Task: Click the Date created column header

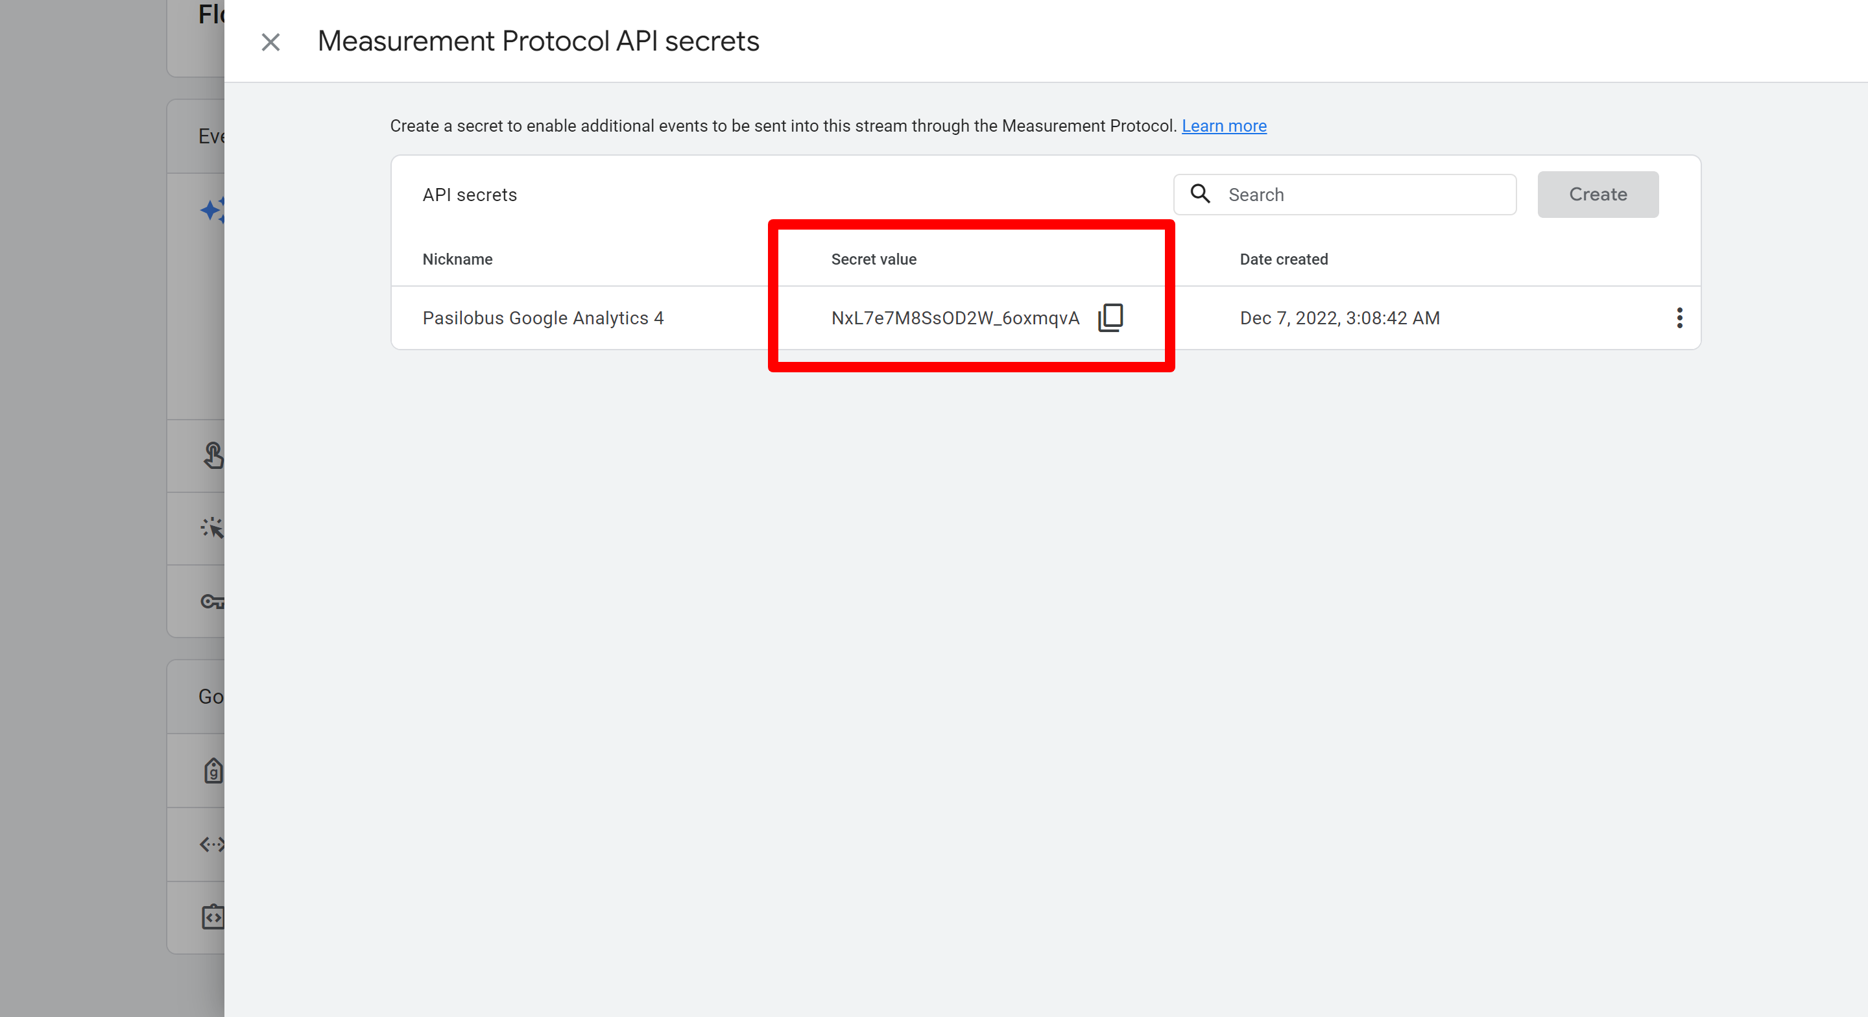Action: coord(1283,259)
